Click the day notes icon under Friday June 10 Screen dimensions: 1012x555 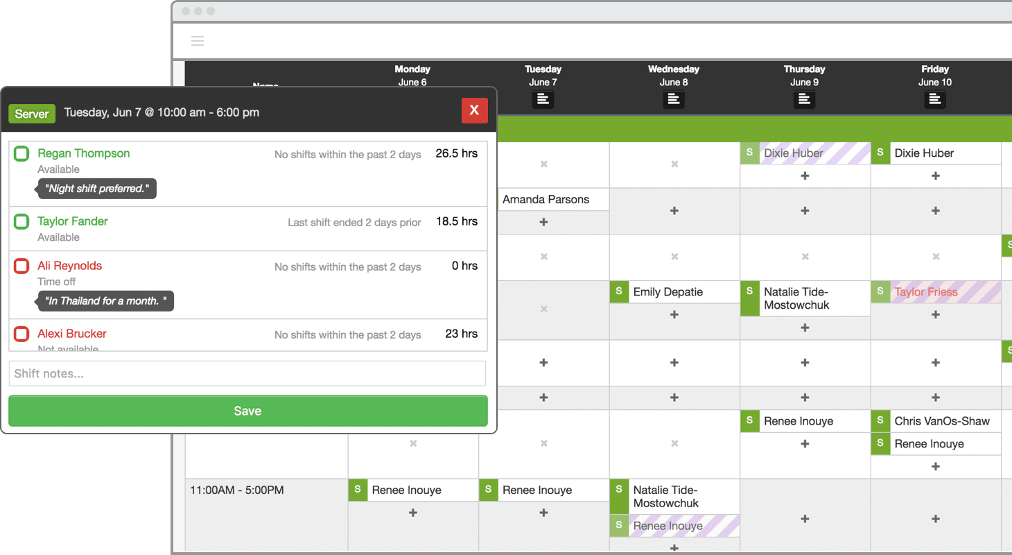[x=935, y=99]
